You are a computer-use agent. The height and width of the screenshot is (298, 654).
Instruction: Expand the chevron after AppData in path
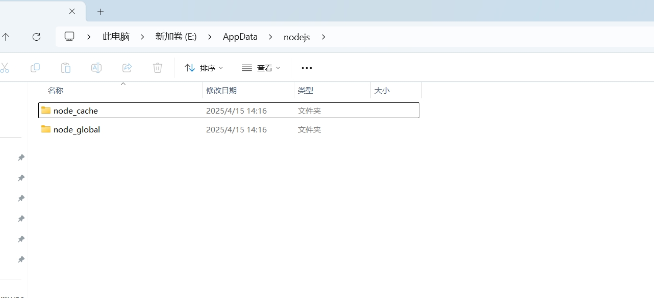tap(271, 37)
